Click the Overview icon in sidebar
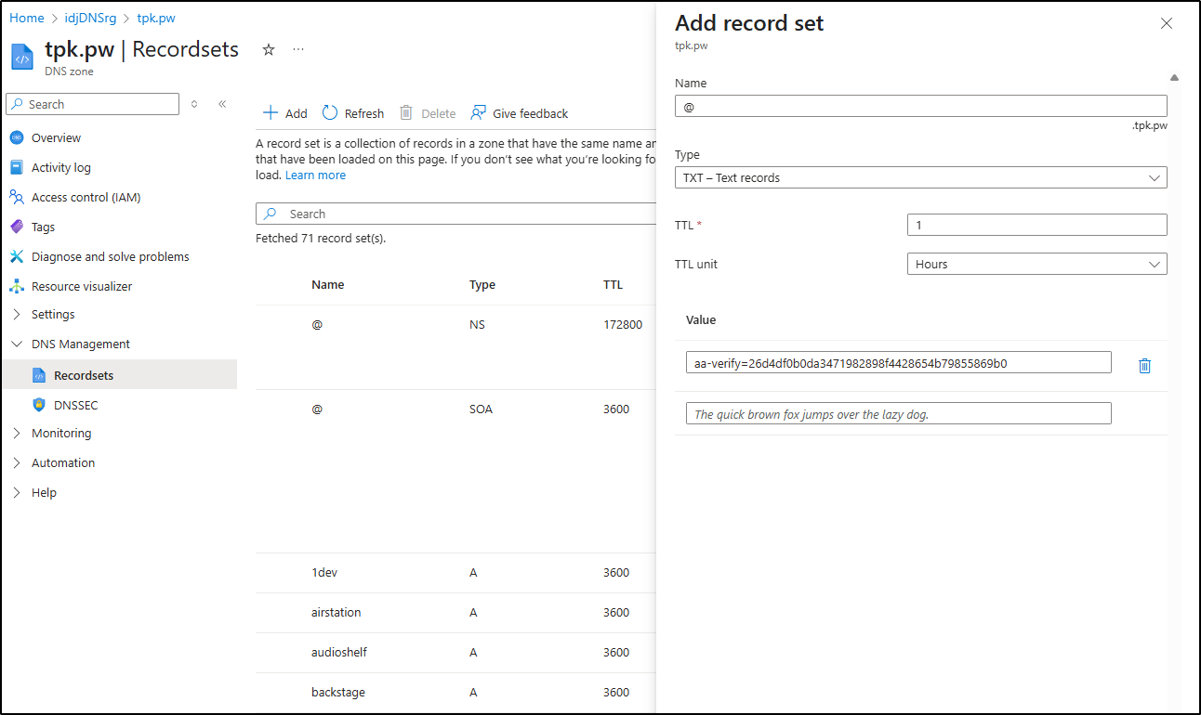The width and height of the screenshot is (1201, 715). (x=17, y=137)
